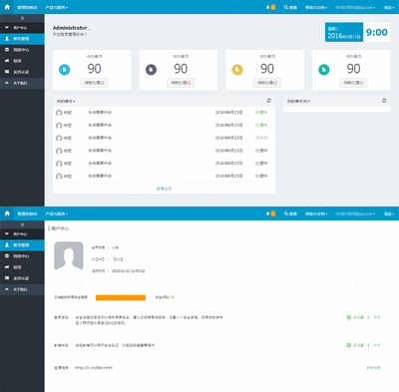The image size is (399, 392).
Task: Select the highlighted person item in dashboard sidebar
Action: coord(22,39)
